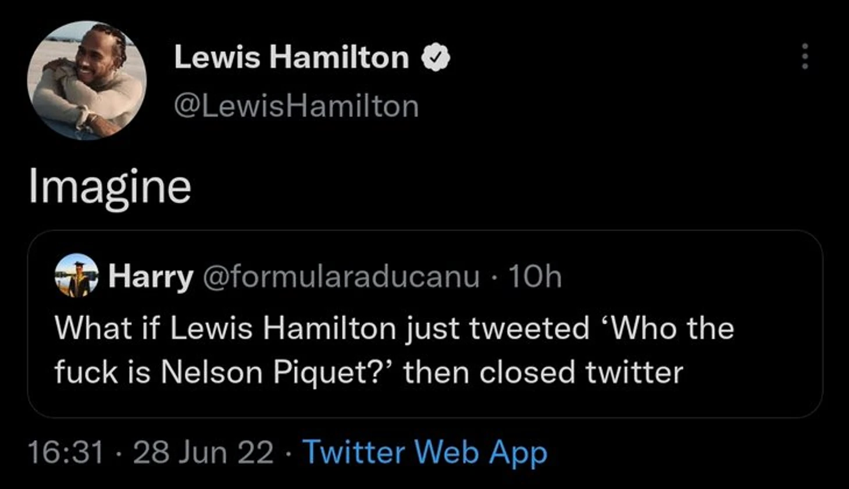Screen dimensions: 849x489
Task: Click the 16:31 time of the tweet
Action: click(x=66, y=452)
